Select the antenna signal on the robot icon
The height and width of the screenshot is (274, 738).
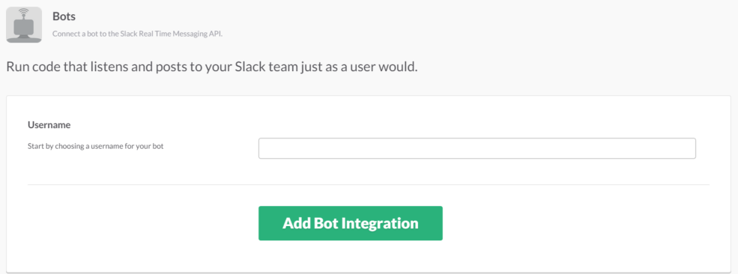pos(24,12)
